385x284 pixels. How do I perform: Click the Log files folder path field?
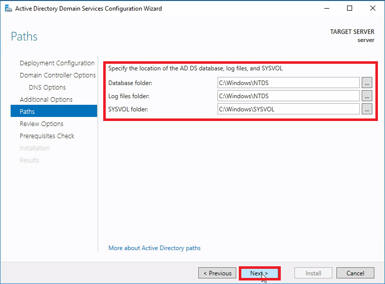(288, 96)
